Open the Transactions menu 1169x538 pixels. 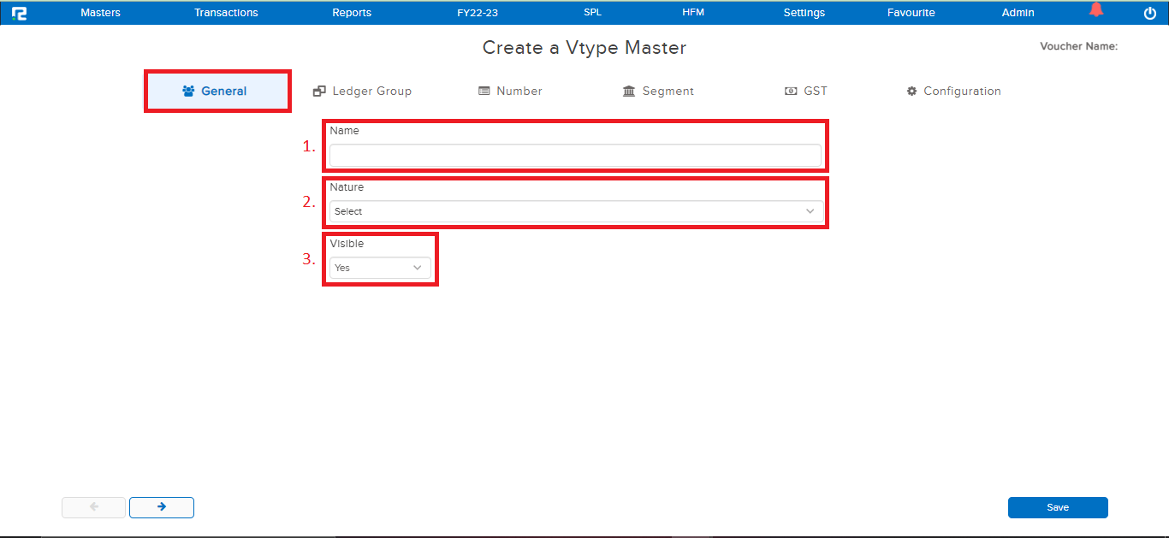(226, 12)
